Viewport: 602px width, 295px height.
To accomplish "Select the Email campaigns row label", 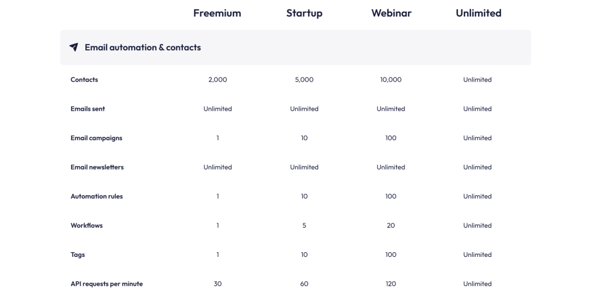I will [96, 138].
